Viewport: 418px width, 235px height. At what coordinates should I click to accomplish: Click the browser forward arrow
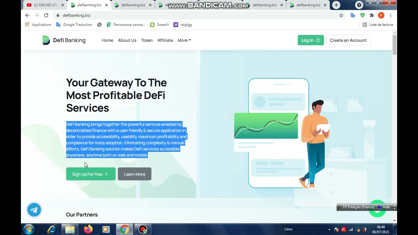click(x=37, y=15)
